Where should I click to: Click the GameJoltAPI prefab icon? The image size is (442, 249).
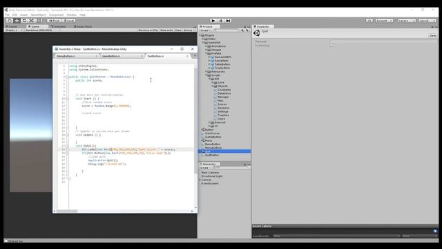(x=212, y=57)
